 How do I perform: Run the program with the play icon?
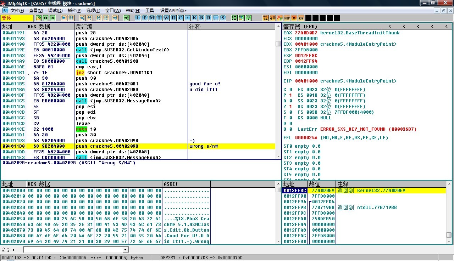[64, 18]
